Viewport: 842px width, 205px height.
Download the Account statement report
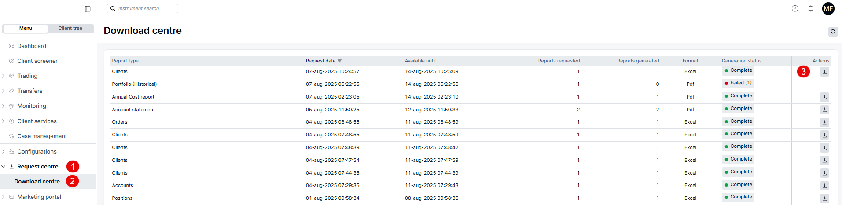(824, 110)
